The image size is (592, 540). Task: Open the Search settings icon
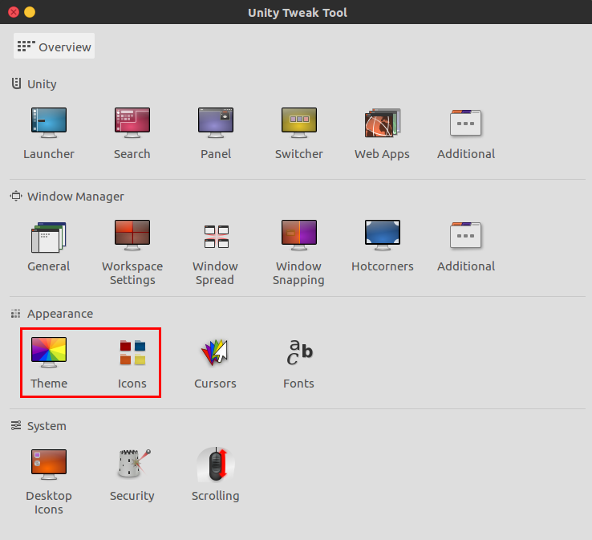pos(132,123)
